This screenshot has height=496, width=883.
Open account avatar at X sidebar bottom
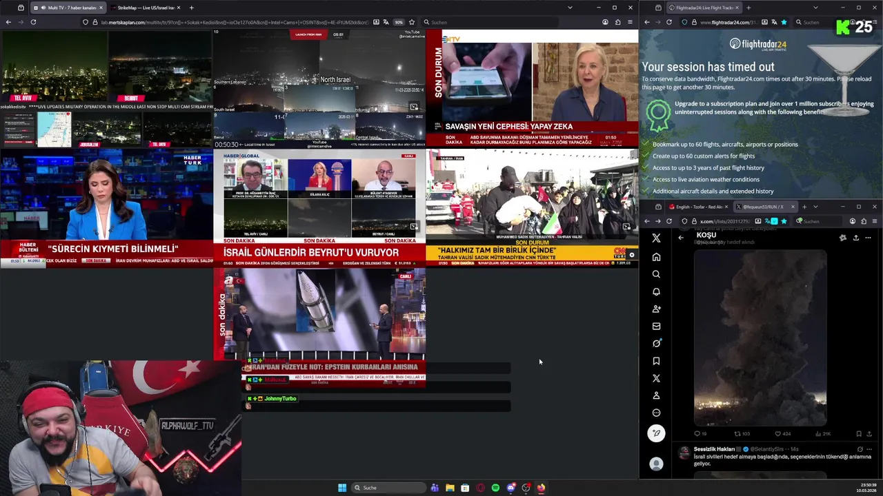click(x=656, y=464)
